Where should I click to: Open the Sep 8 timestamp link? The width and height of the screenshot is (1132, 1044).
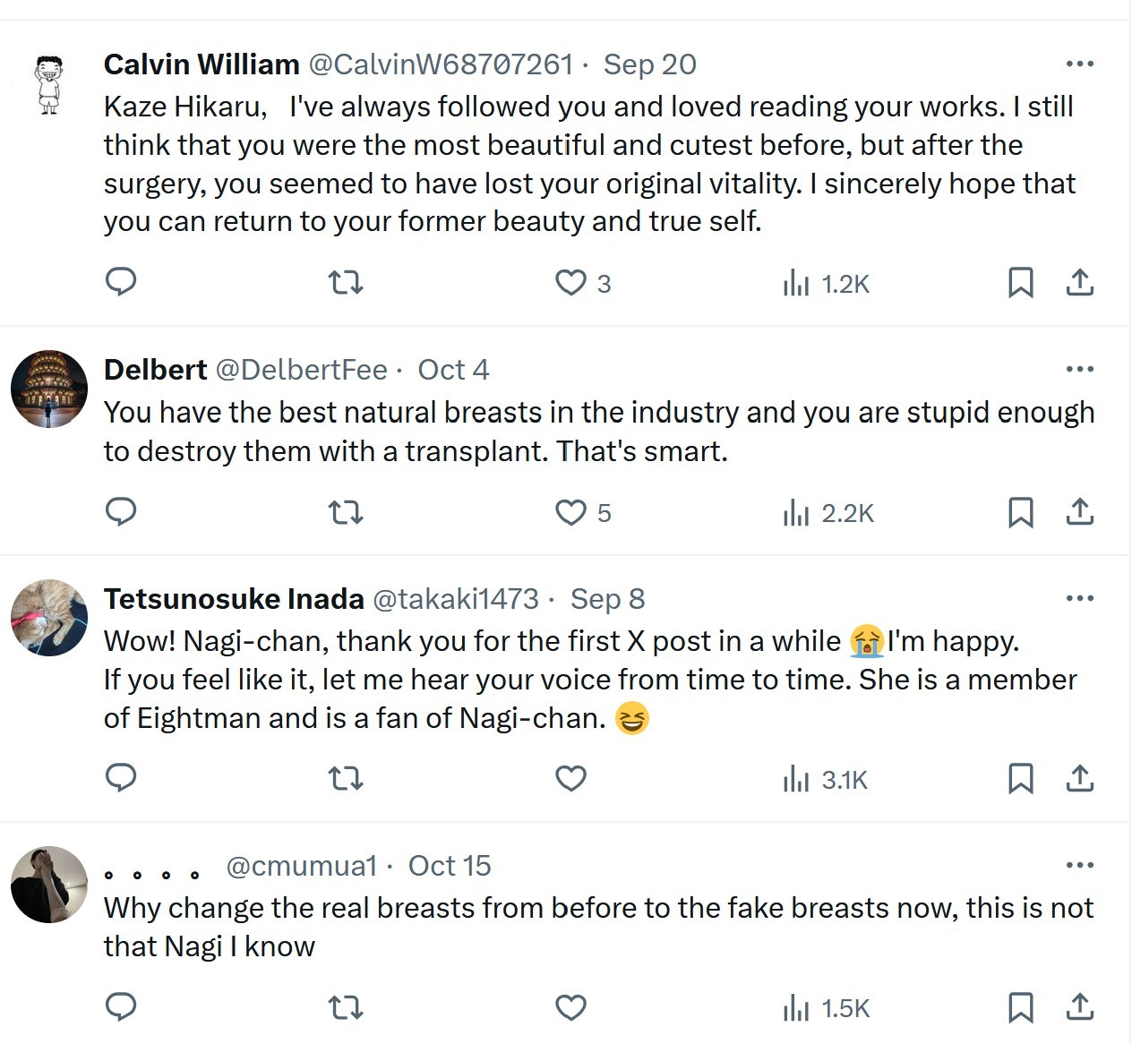(607, 599)
